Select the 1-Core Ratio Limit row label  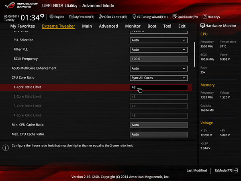(27, 87)
